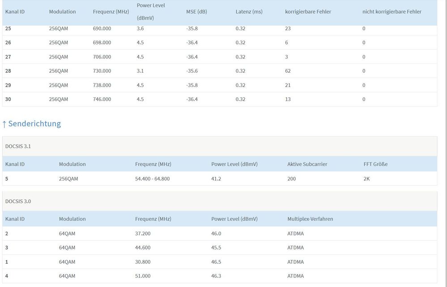
Task: Click the 2K FFT size value
Action: pos(366,179)
